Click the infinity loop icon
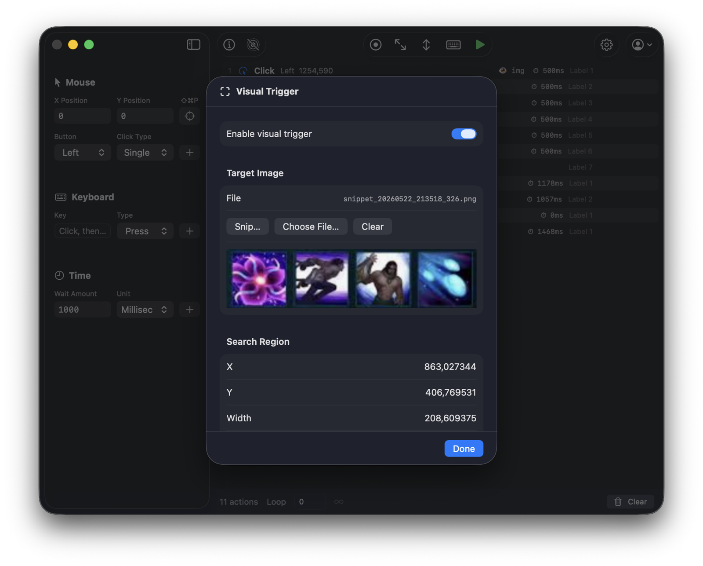The width and height of the screenshot is (703, 566). 338,502
